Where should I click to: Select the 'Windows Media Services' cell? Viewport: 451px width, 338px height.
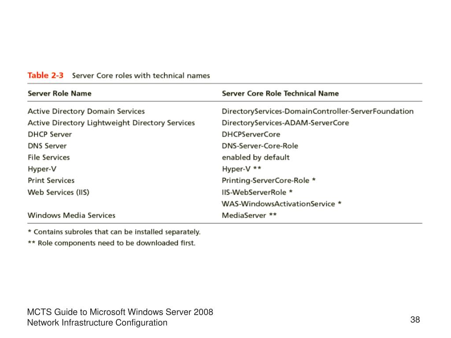tap(71, 215)
